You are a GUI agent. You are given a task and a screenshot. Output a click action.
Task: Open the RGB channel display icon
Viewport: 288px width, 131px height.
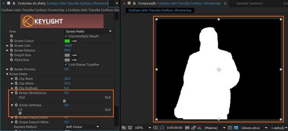pyautogui.click(x=199, y=128)
